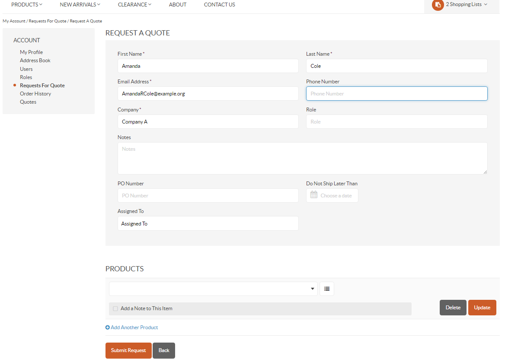Click My Account breadcrumb link
505x359 pixels.
[x=14, y=21]
